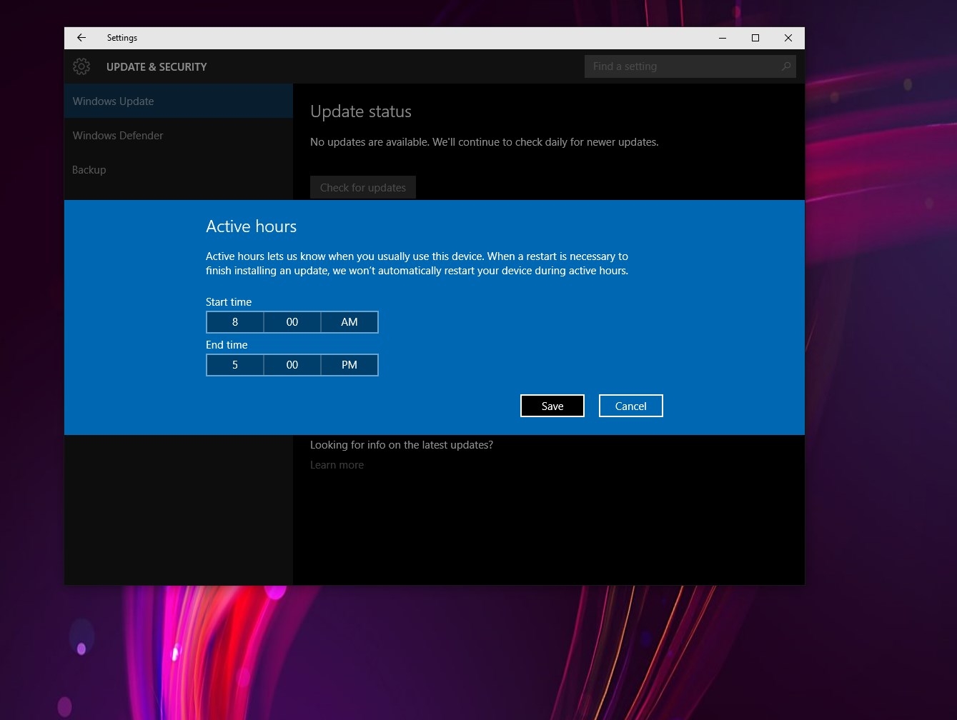Open the Start time hour picker showing 8
Screen dimensions: 957x720
235,322
